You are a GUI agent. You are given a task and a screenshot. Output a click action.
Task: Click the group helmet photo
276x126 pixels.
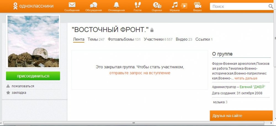(33, 41)
